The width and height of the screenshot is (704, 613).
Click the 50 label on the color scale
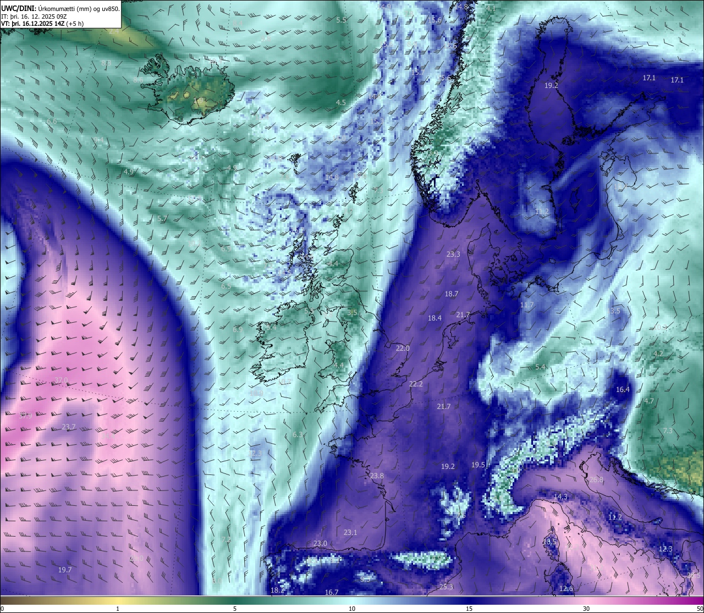point(700,609)
